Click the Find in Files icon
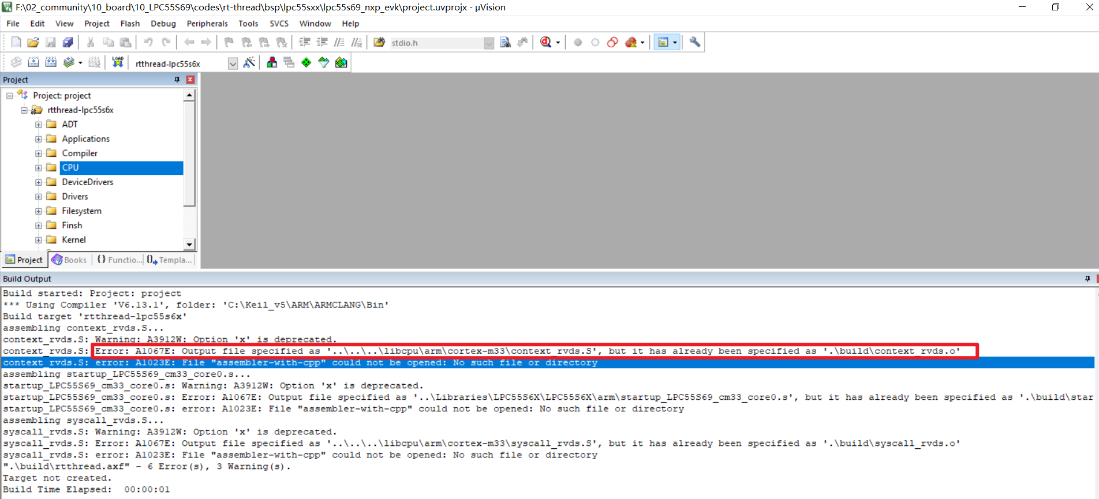The width and height of the screenshot is (1099, 499). (505, 42)
